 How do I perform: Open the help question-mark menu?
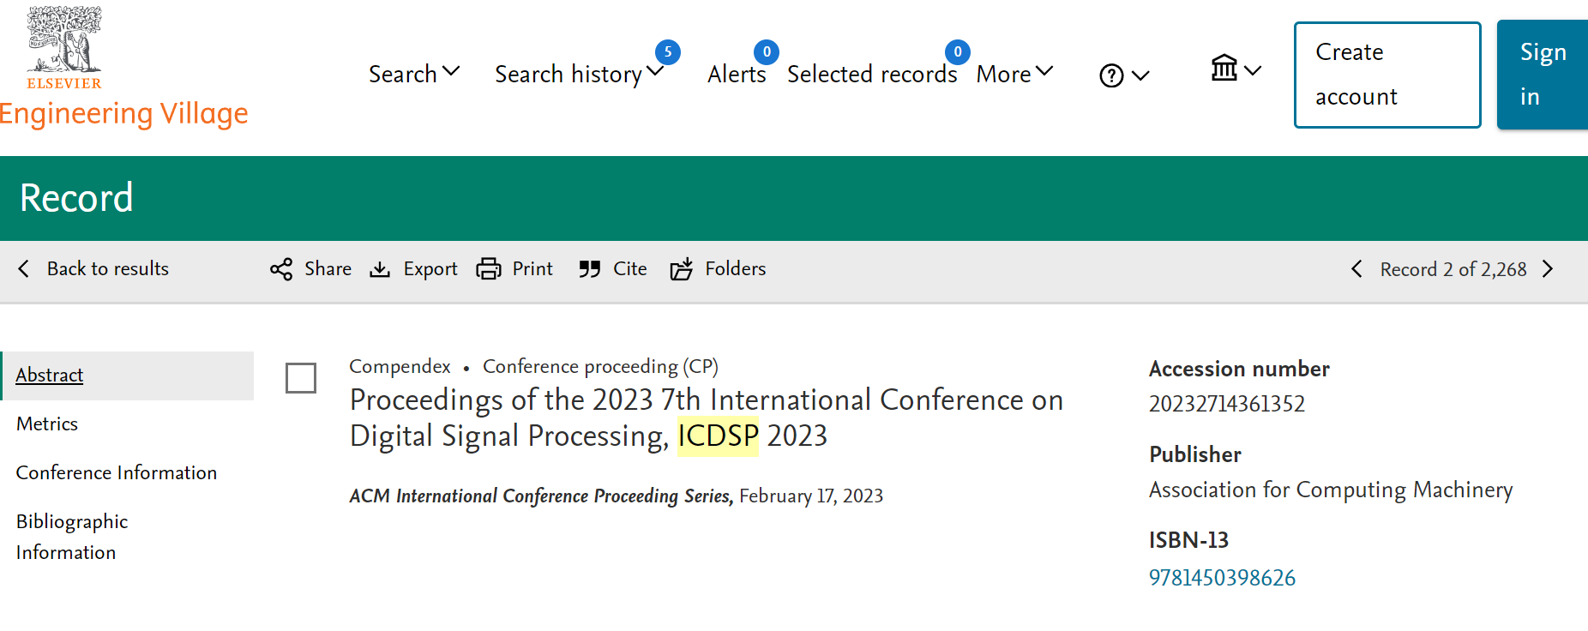1111,76
